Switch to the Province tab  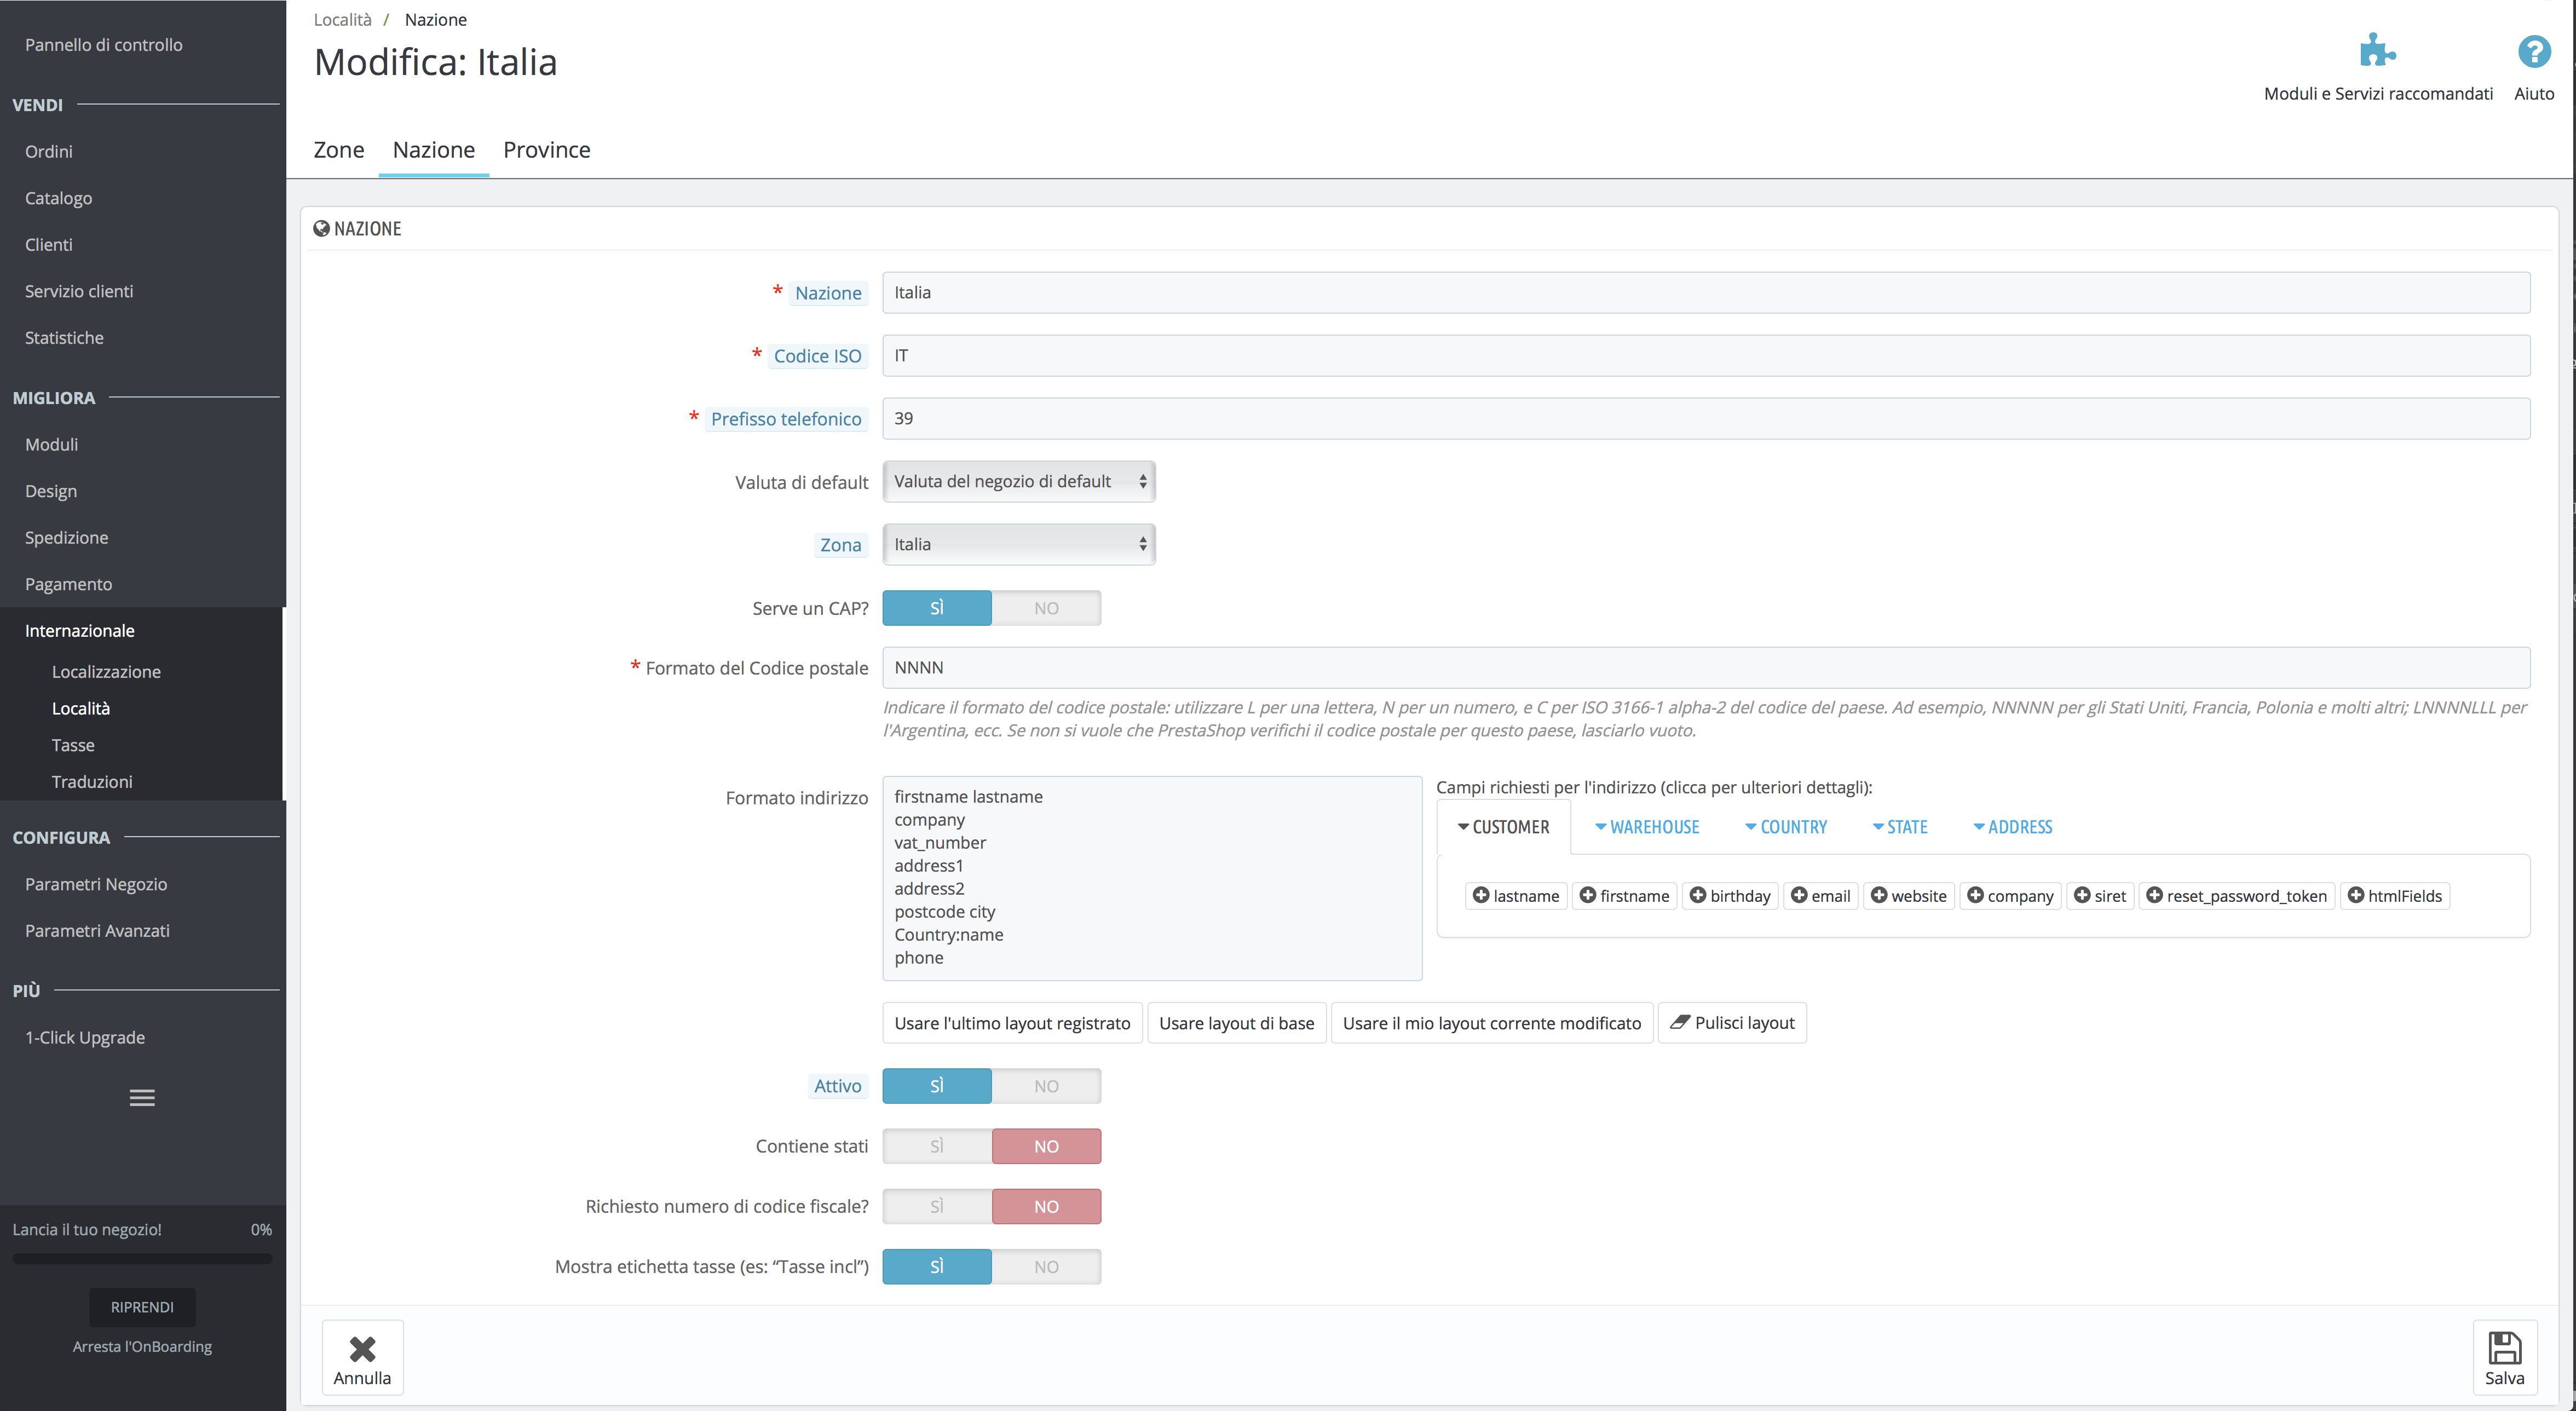coord(546,150)
